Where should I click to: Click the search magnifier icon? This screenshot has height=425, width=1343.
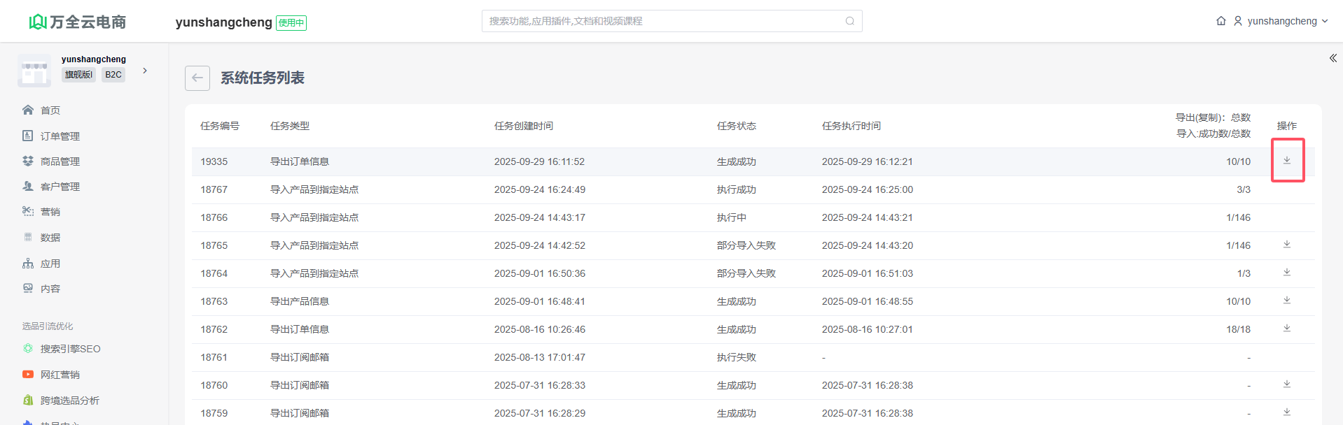pos(849,21)
